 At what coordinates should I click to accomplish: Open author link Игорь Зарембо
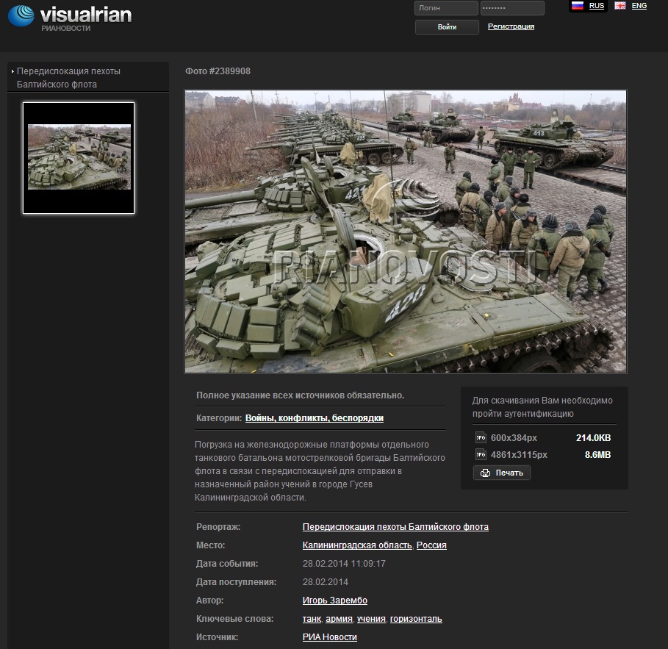334,600
